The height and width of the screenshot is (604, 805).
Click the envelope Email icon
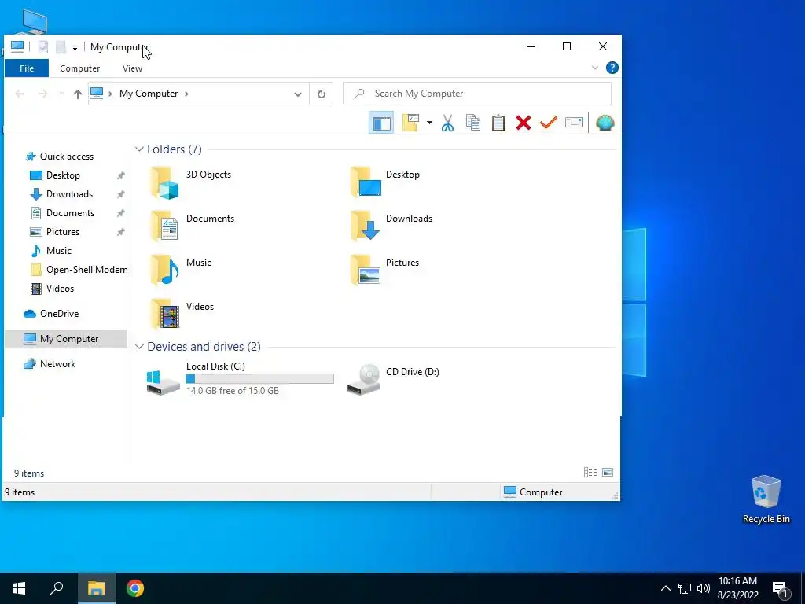click(573, 123)
